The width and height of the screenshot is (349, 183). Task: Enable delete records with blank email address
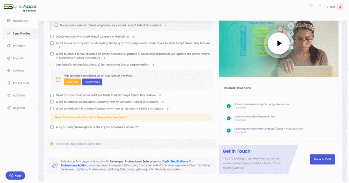[52, 37]
